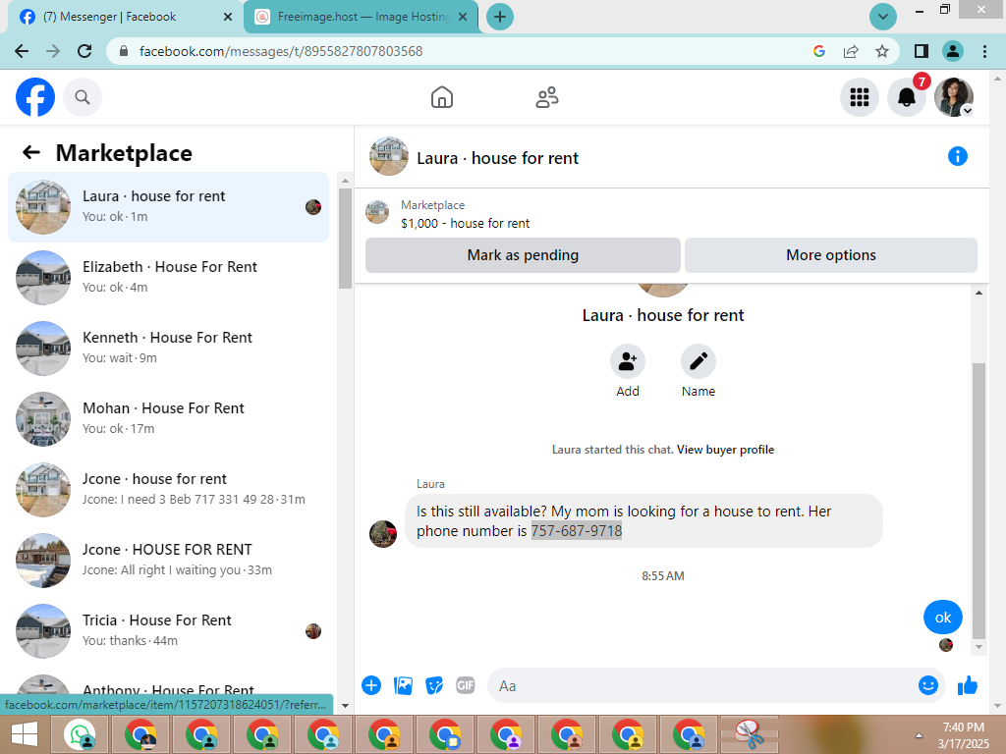This screenshot has width=1006, height=754.
Task: Click listing thumbnail in chat header
Action: 389,156
